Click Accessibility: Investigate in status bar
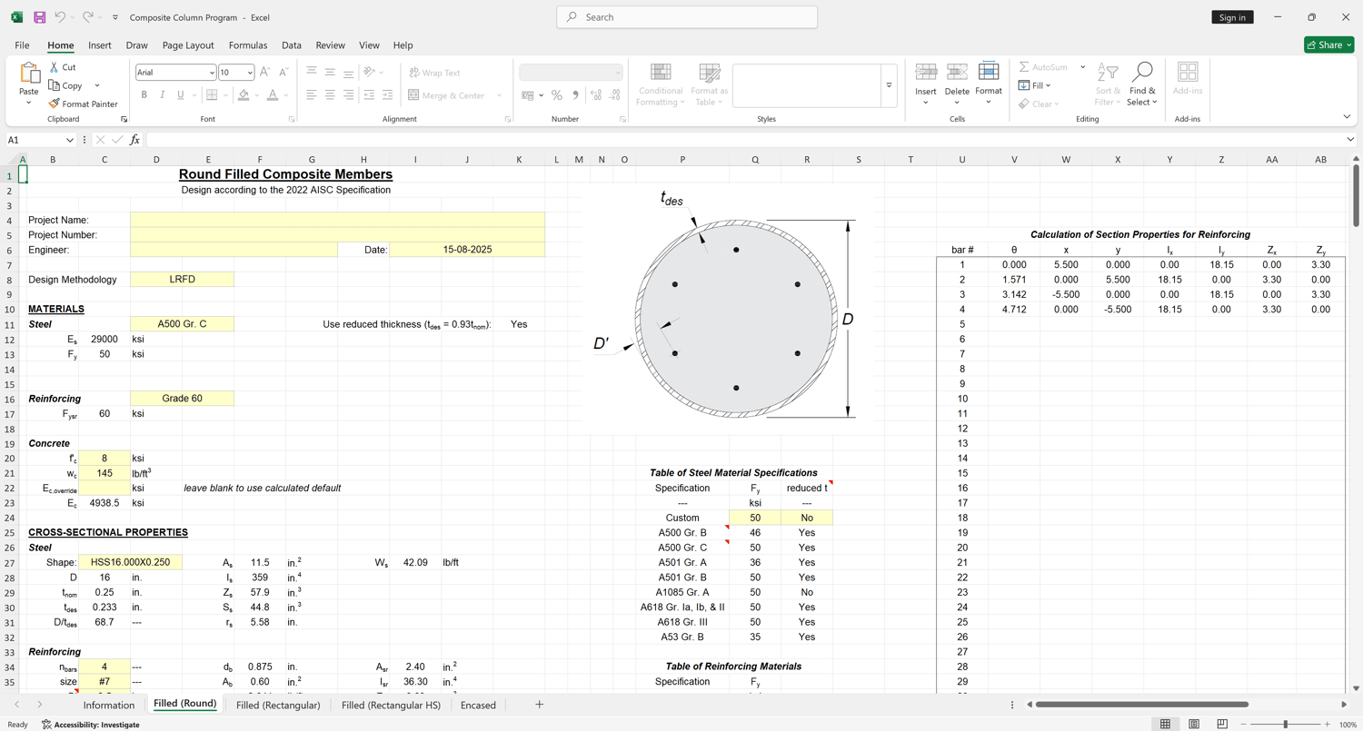Image resolution: width=1363 pixels, height=731 pixels. point(91,725)
